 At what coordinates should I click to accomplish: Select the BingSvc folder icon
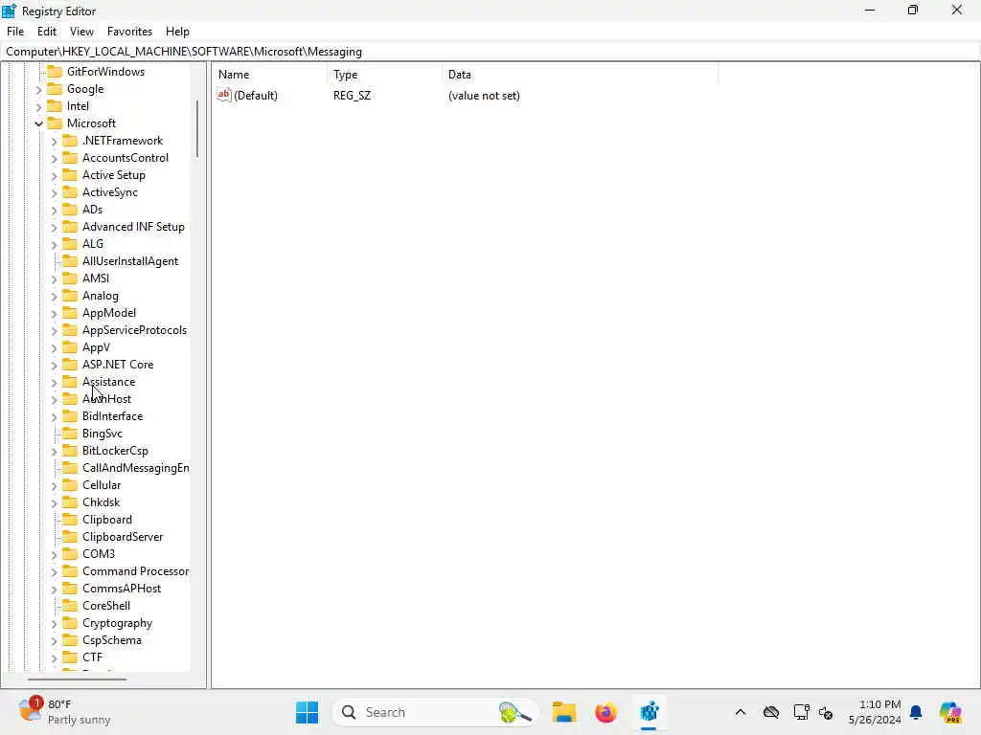coord(70,434)
